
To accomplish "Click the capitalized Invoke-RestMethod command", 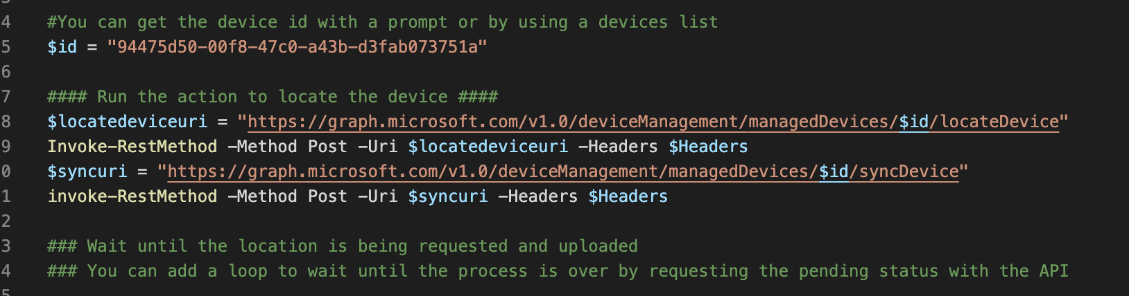I will point(132,147).
